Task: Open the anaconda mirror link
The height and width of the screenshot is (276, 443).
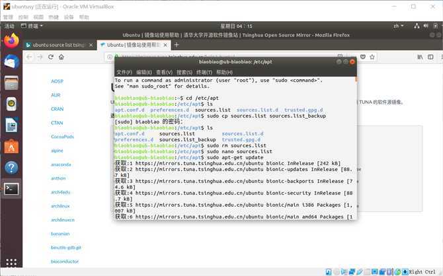Action: [61, 164]
